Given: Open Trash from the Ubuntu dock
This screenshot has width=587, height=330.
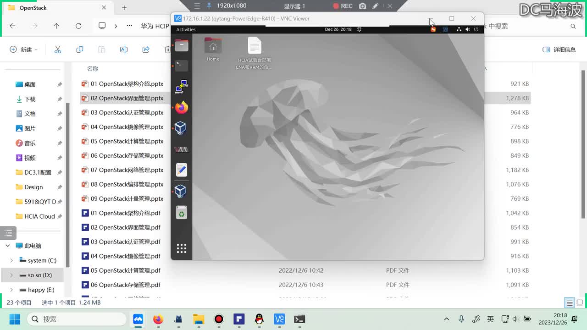Looking at the screenshot, I should pos(182,212).
